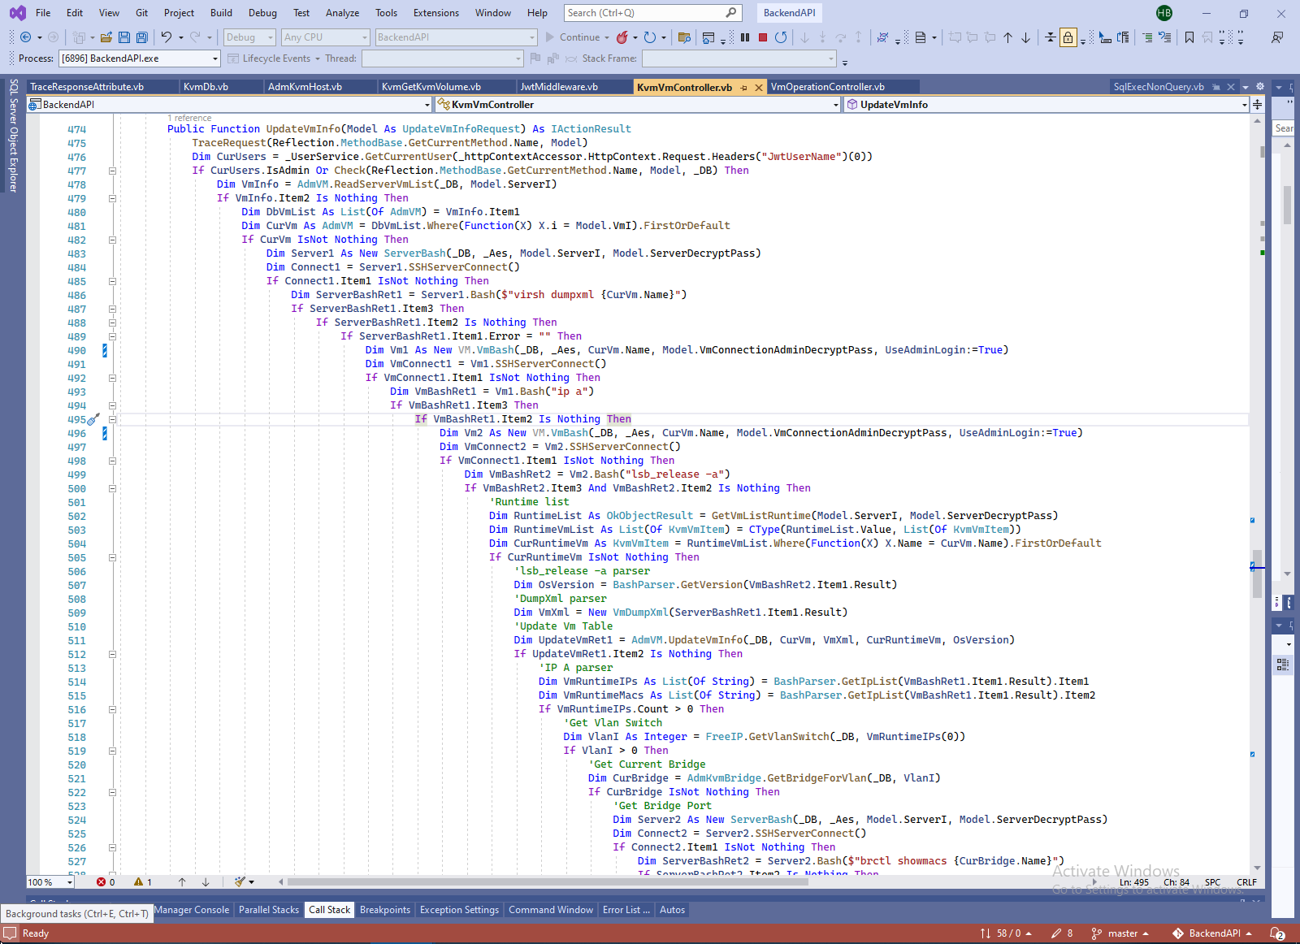Restart the debug session icon
Screen dimensions: 1300x944
click(781, 37)
